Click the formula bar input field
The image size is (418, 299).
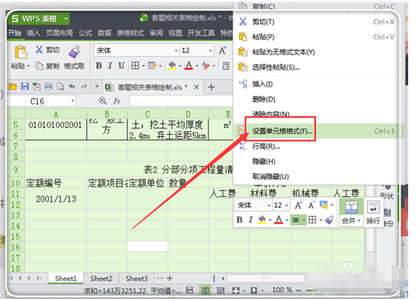[181, 101]
